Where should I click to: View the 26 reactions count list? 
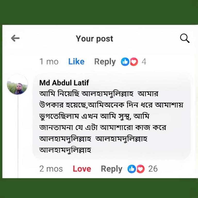(x=153, y=169)
